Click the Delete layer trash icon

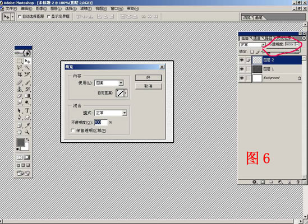(298, 182)
